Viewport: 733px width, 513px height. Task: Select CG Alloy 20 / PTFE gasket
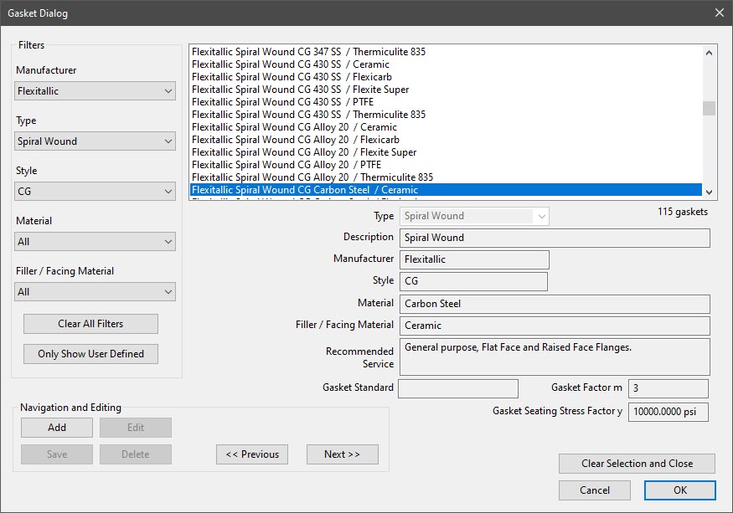(x=446, y=165)
